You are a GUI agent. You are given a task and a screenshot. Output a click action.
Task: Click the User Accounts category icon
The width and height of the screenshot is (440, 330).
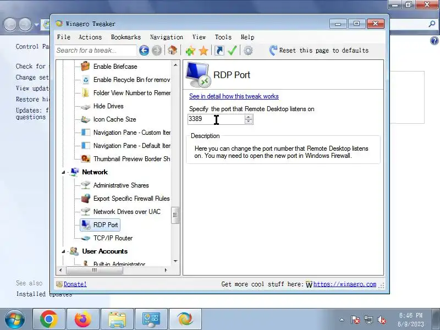[x=74, y=251]
